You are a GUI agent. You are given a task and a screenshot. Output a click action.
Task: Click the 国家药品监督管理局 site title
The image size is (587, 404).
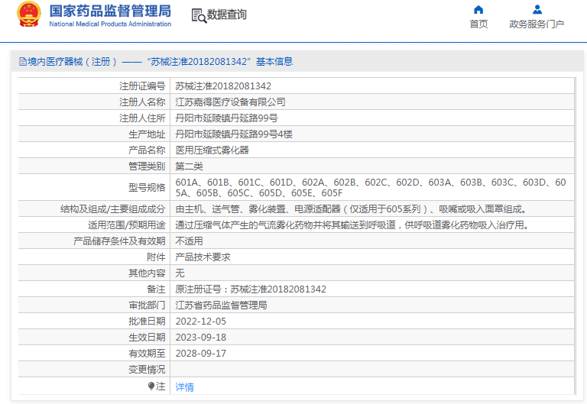pyautogui.click(x=110, y=11)
